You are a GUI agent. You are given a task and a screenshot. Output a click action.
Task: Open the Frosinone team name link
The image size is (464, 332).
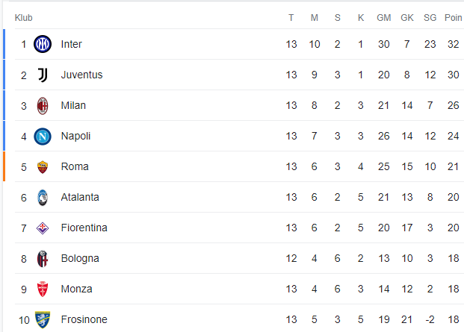pos(84,319)
